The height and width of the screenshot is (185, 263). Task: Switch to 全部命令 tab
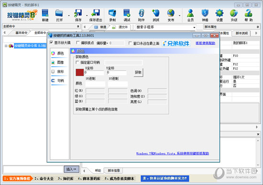tap(40, 32)
